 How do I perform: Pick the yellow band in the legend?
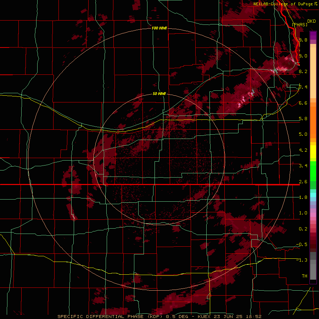click(313, 152)
